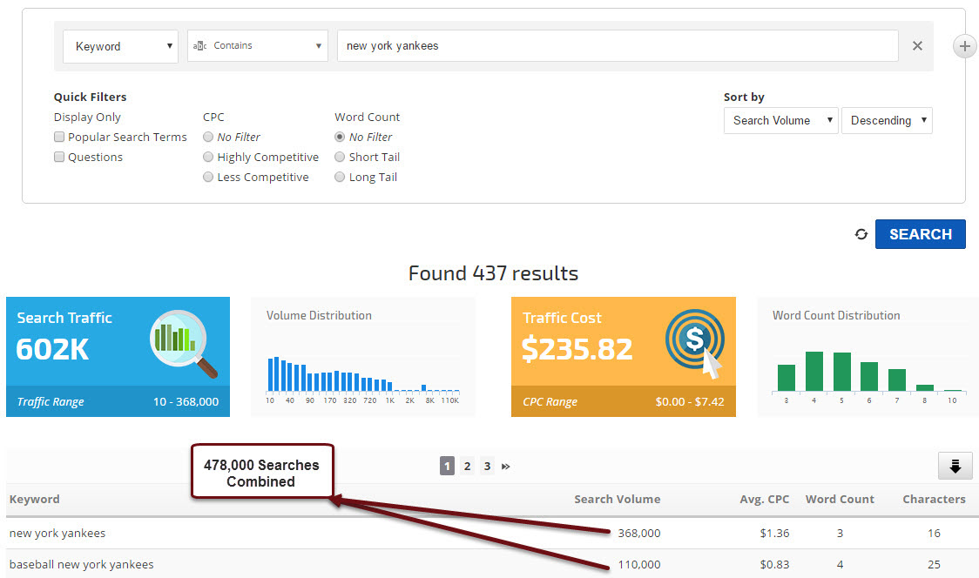
Task: Click the Traffic Cost dollar target icon
Action: (694, 344)
